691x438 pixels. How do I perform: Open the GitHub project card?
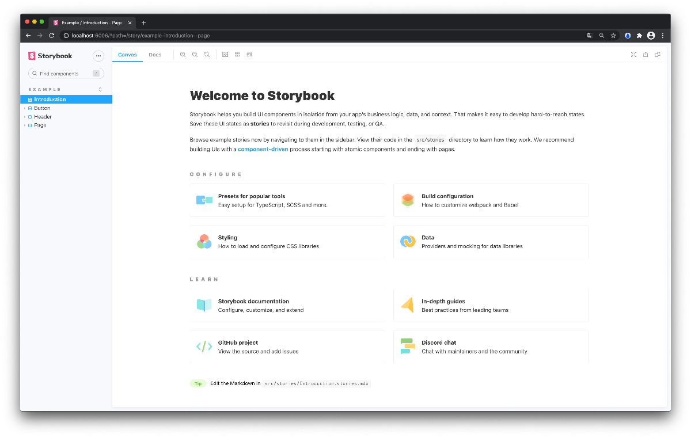287,347
